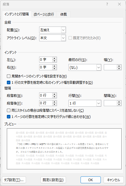Screen dimensions: 126x186
Task: Click the 右 indent value field
Action: (46, 67)
